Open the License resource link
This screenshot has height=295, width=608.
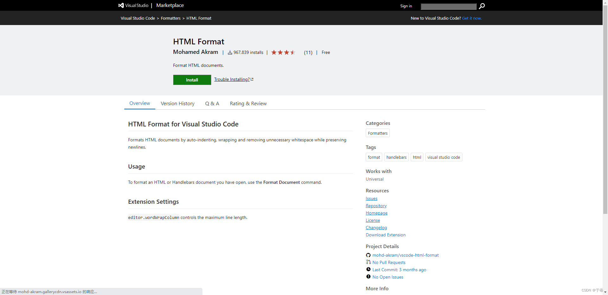[x=373, y=220]
